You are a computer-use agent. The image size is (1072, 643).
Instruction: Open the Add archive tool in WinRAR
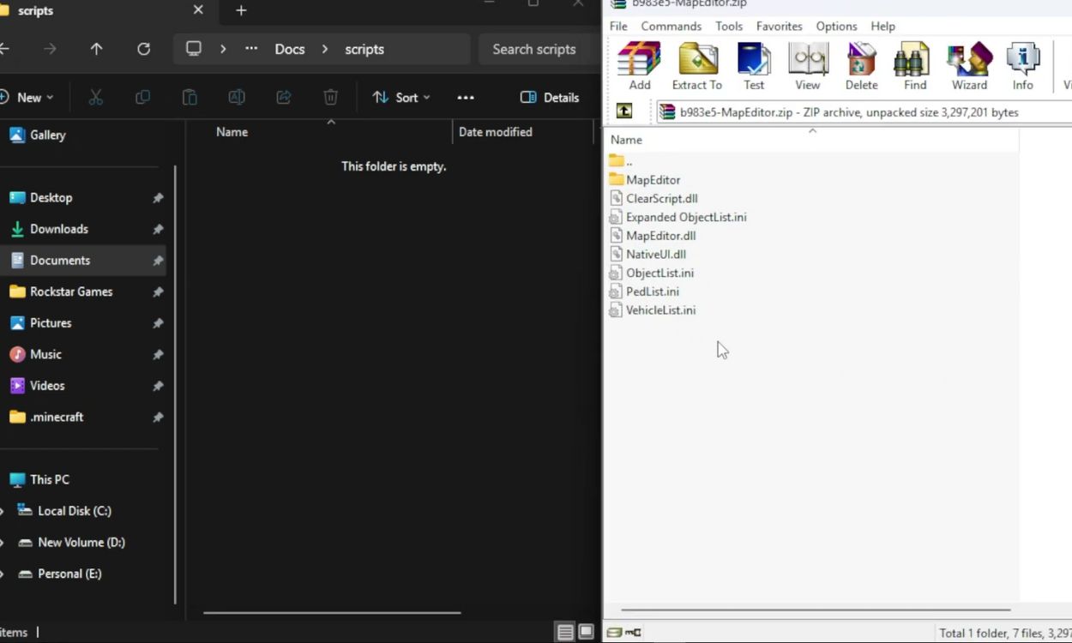click(x=638, y=64)
